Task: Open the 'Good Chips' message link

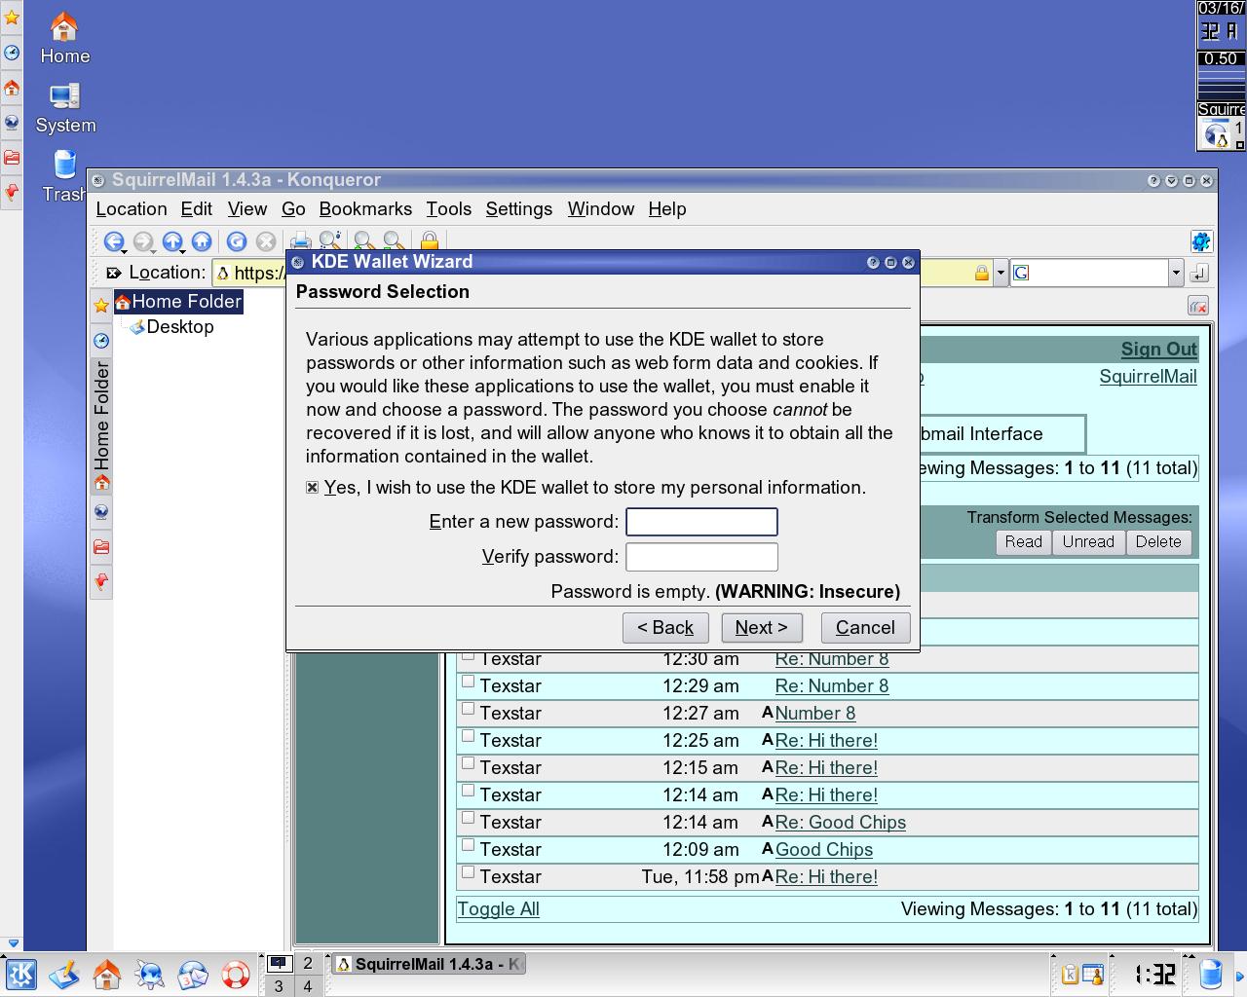Action: coord(824,850)
